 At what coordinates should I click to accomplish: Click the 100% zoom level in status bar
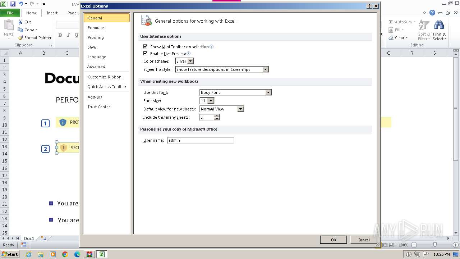click(403, 245)
